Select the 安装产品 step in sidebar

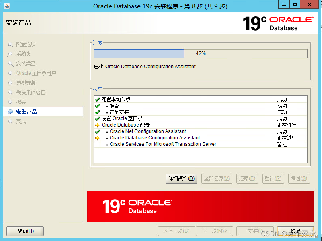point(28,112)
